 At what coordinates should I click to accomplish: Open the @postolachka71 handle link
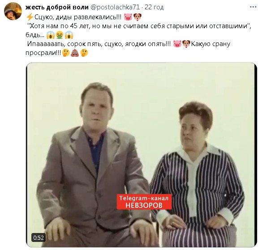tap(115, 7)
